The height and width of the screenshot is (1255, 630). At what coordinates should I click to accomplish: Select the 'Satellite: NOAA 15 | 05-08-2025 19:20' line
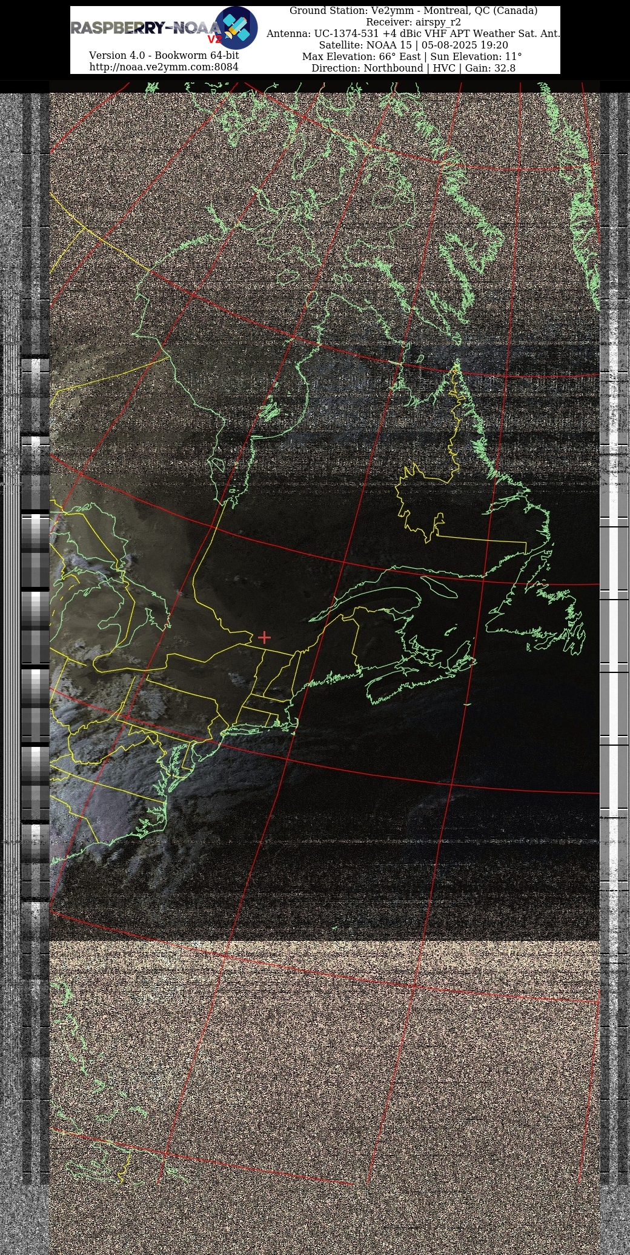(x=413, y=45)
